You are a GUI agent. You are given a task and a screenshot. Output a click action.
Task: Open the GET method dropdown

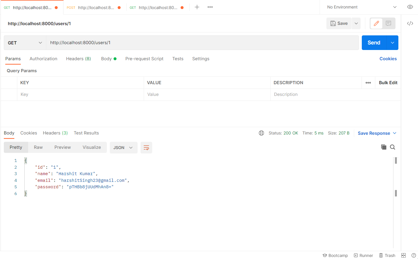[25, 43]
